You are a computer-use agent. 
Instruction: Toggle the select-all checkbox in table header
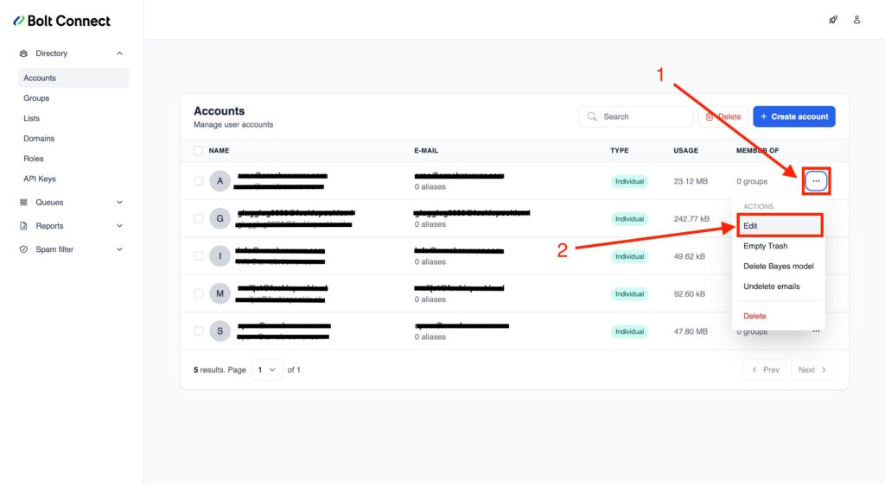(199, 151)
